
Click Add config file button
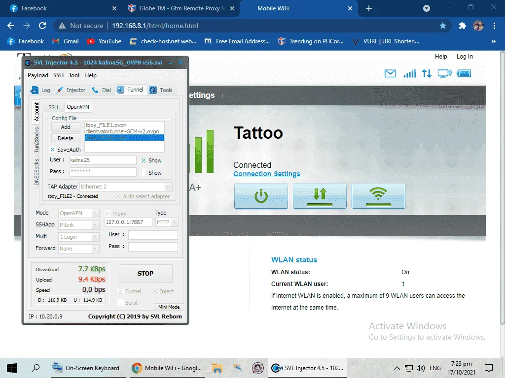(66, 127)
